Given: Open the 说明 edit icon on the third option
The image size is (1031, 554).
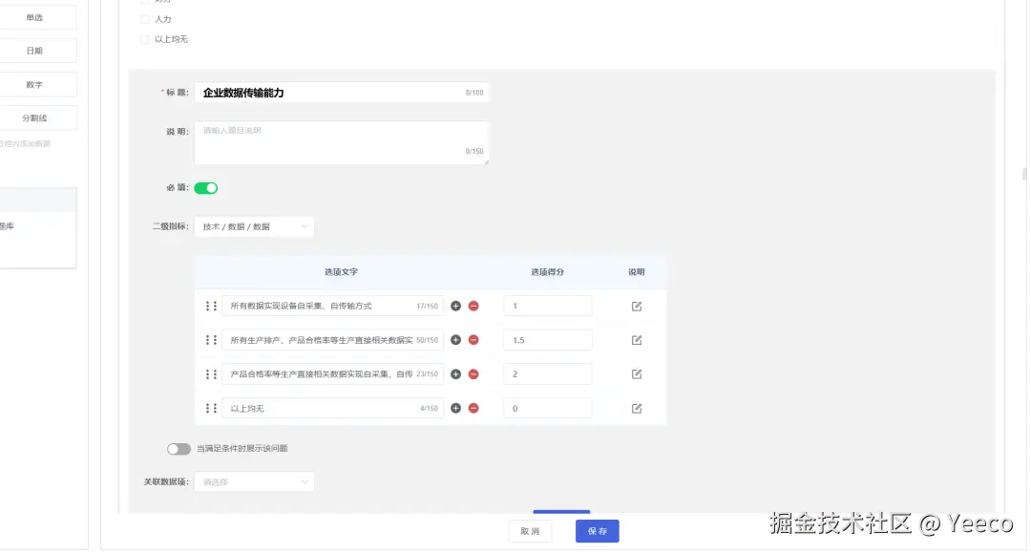Looking at the screenshot, I should [636, 373].
